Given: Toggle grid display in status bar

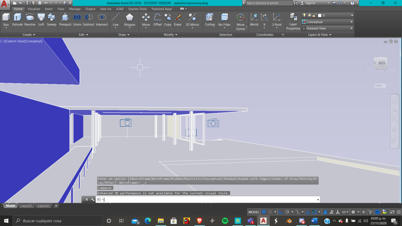Looking at the screenshot, I should pos(264,212).
